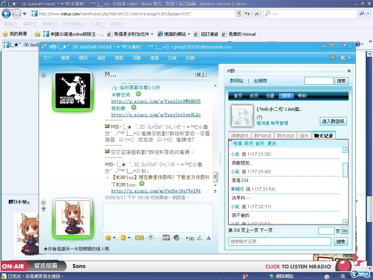Open MSN 檔案 menu
Image resolution: width=373 pixels, height=280 pixels.
(65, 58)
